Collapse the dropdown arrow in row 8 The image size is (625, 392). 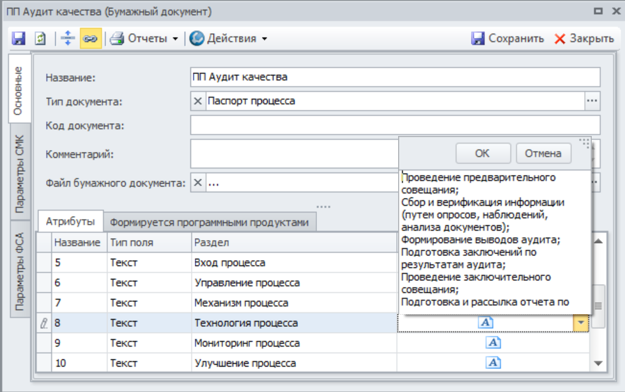coord(581,323)
